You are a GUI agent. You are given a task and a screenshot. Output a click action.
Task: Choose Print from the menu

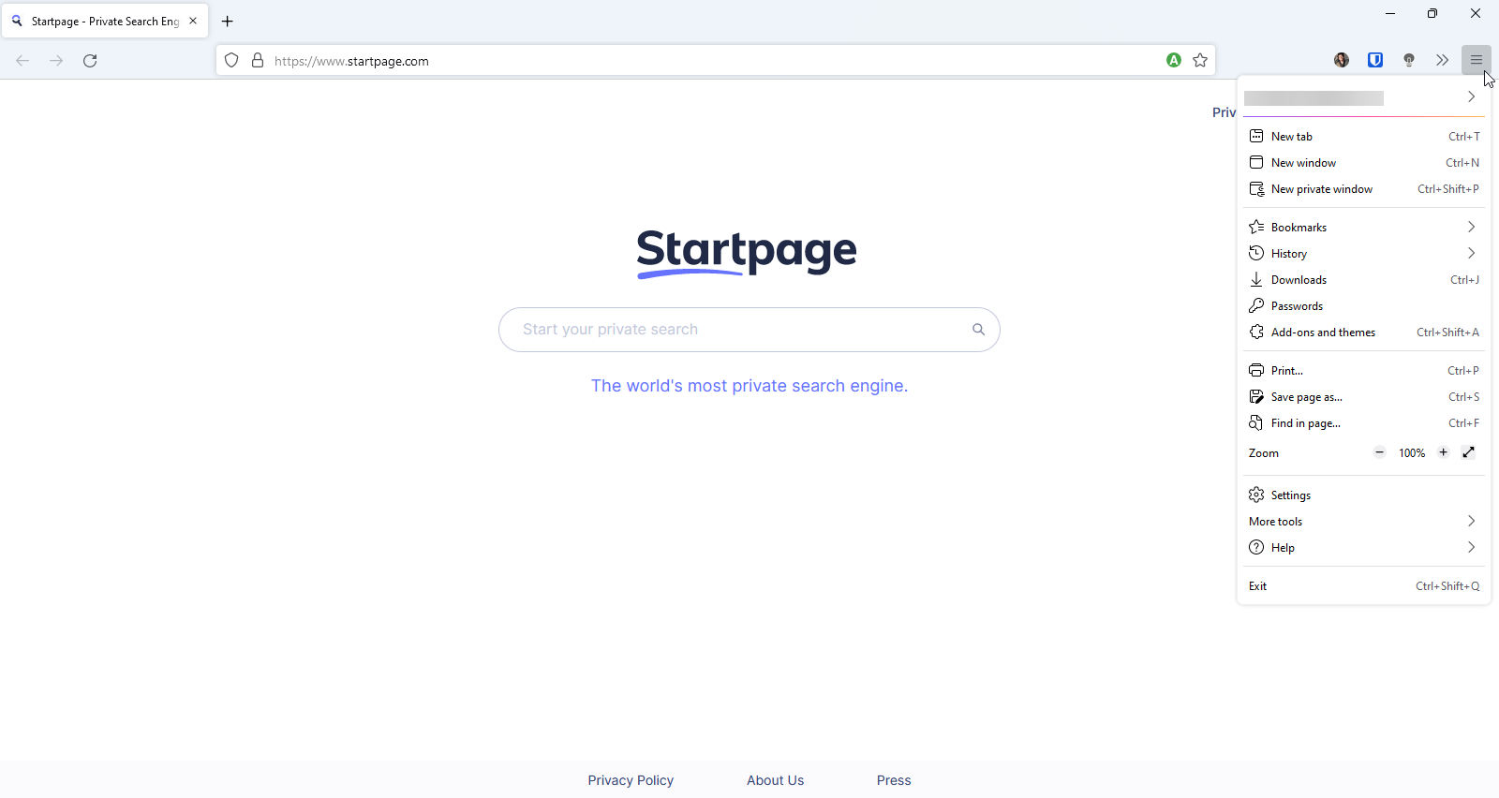pyautogui.click(x=1364, y=371)
